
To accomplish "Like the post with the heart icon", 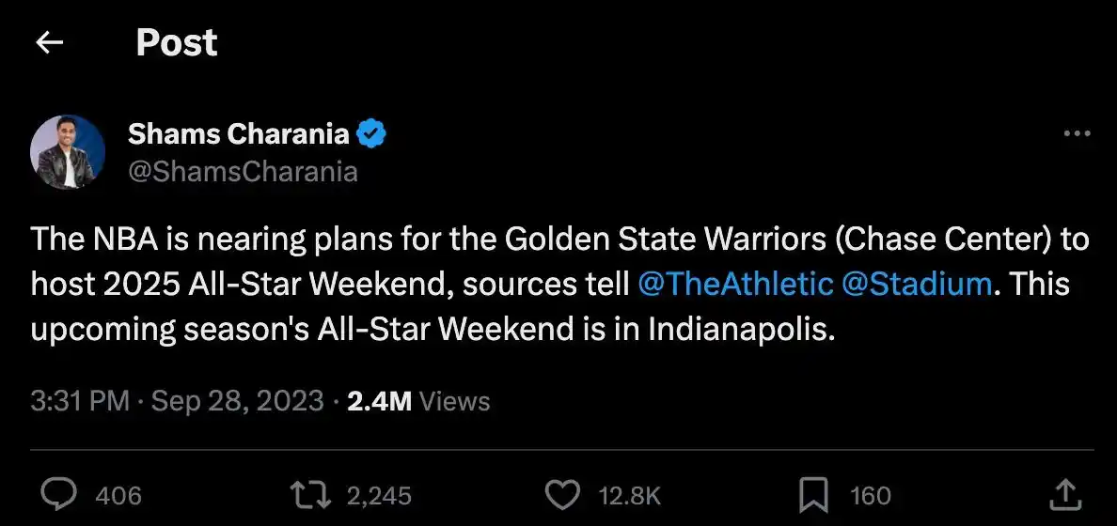I will pos(565,494).
